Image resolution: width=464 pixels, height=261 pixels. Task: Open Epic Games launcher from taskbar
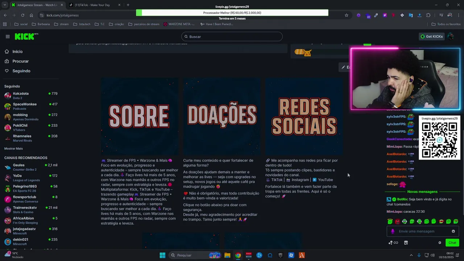281,255
